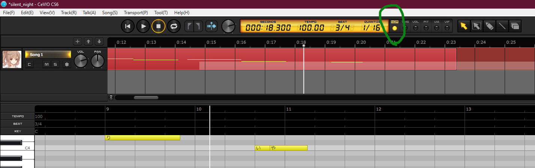Open the Track(R) menu
535x168 pixels.
pyautogui.click(x=69, y=12)
